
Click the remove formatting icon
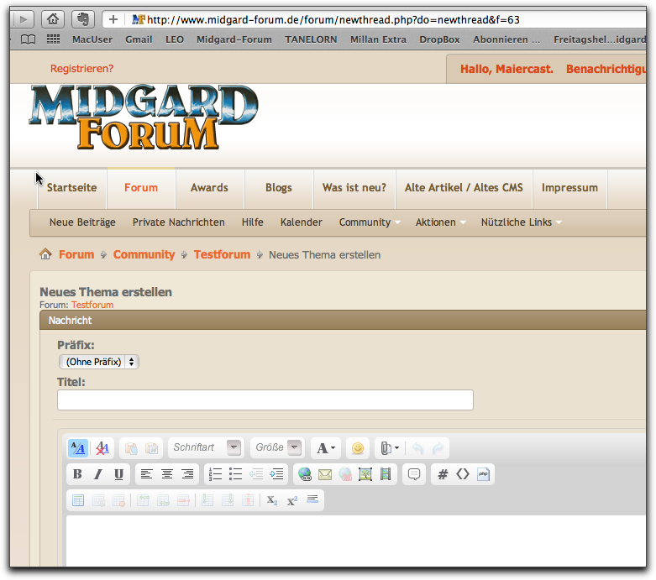[102, 448]
